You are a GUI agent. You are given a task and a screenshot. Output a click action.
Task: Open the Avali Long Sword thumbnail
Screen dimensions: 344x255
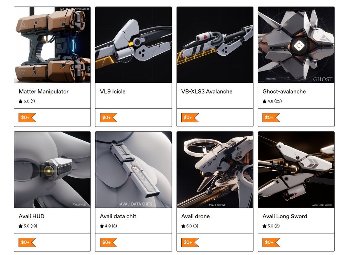coord(296,169)
